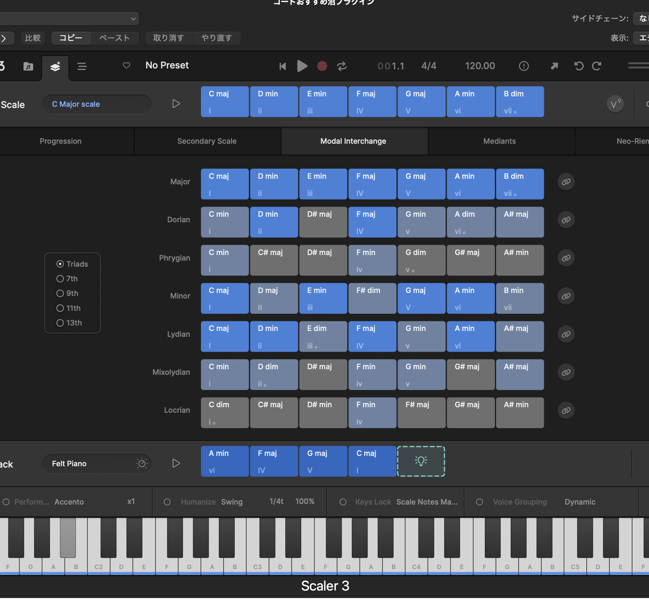Select 9th chord extension option
649x599 pixels.
(x=60, y=293)
